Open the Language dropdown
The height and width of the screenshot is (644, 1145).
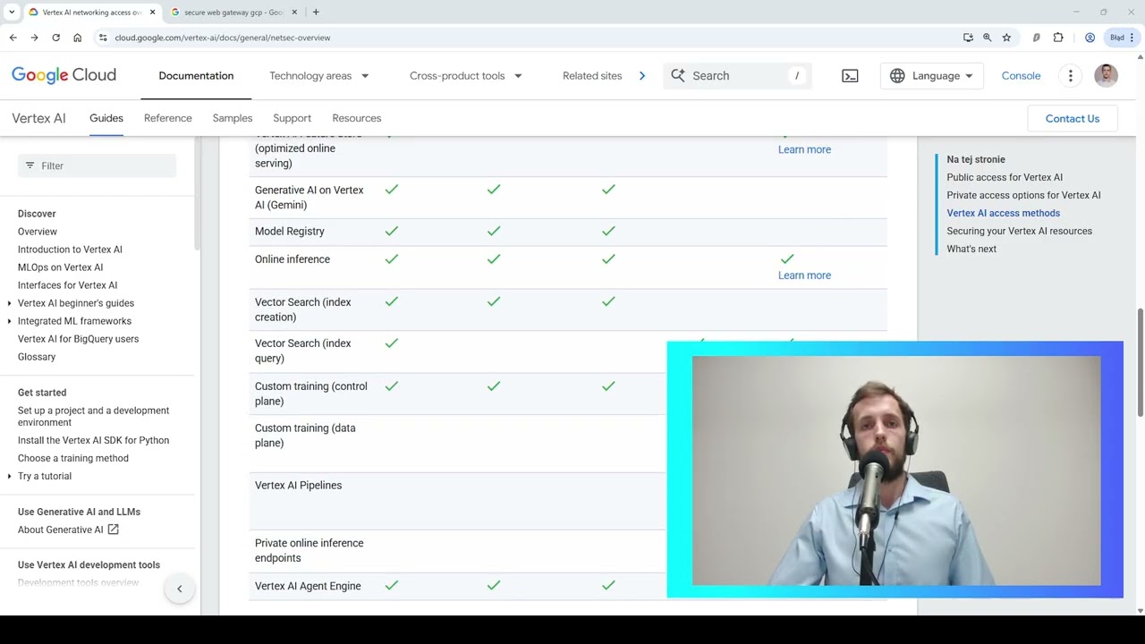932,76
